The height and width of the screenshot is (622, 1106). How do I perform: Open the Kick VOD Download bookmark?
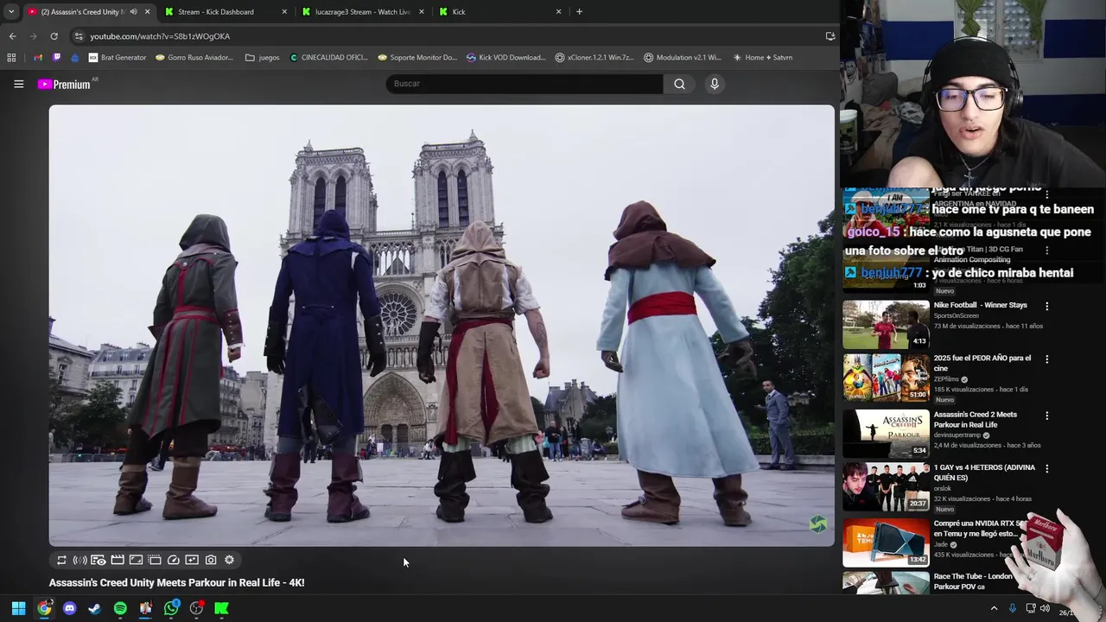point(505,58)
